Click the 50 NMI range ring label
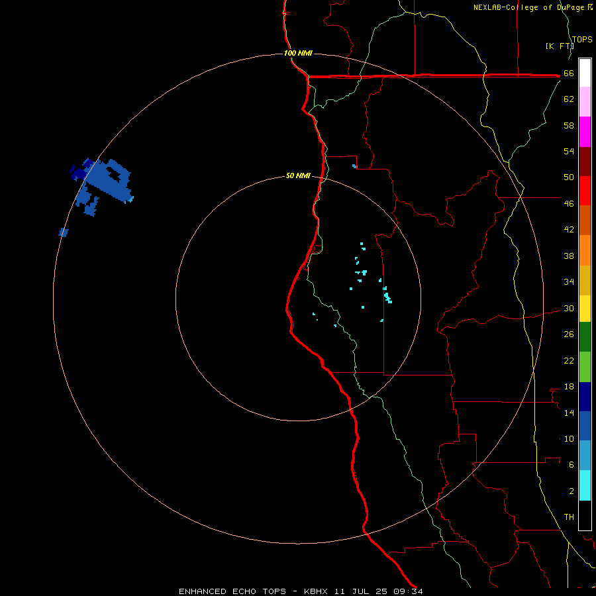Screen dimensions: 596x596 click(x=298, y=175)
